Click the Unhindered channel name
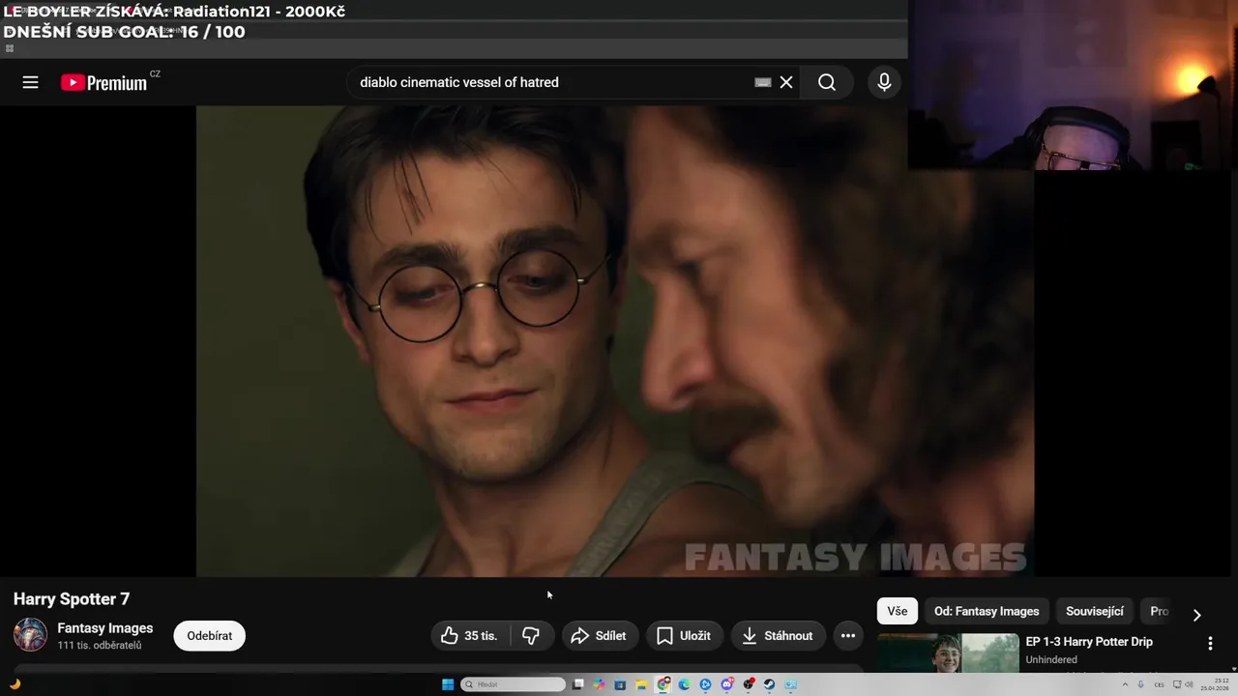Screen dimensions: 1238x696 pyautogui.click(x=1051, y=659)
